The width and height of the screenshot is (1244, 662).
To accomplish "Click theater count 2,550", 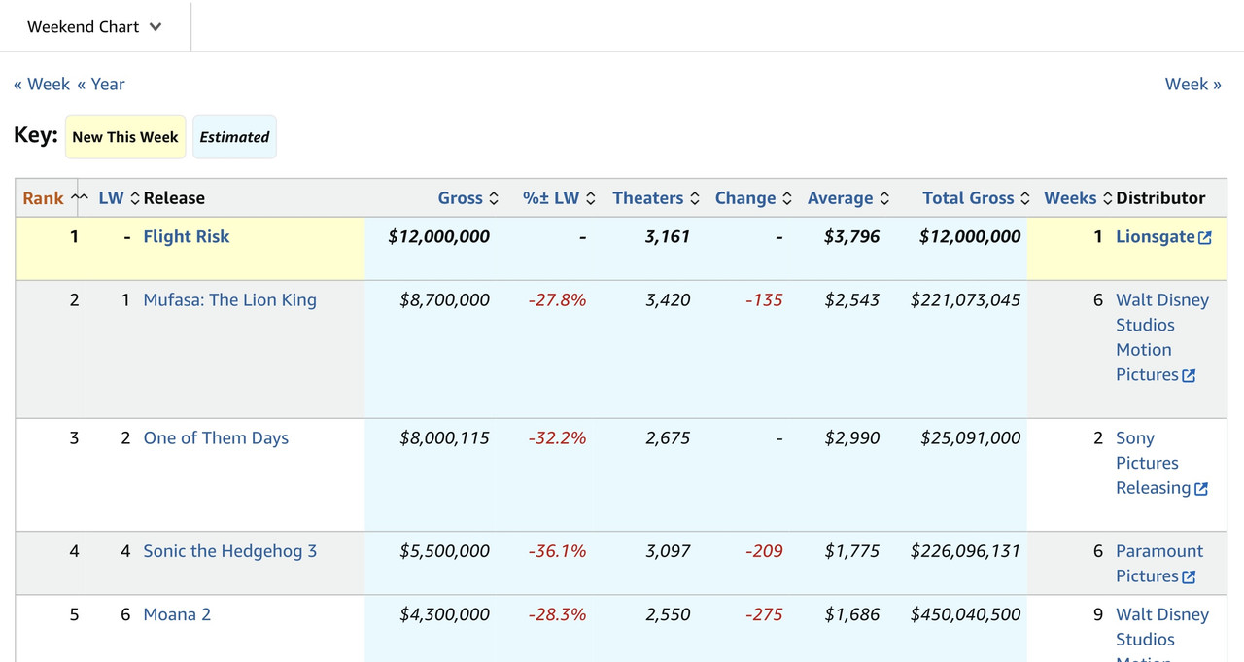I will click(x=668, y=615).
